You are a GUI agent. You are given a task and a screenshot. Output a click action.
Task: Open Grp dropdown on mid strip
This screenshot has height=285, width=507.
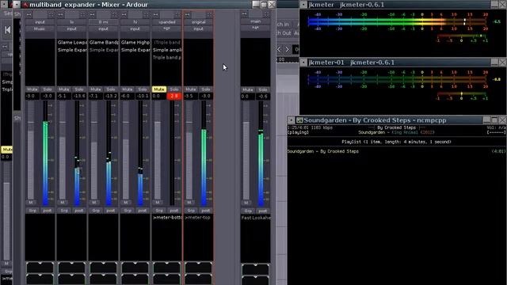(96, 211)
